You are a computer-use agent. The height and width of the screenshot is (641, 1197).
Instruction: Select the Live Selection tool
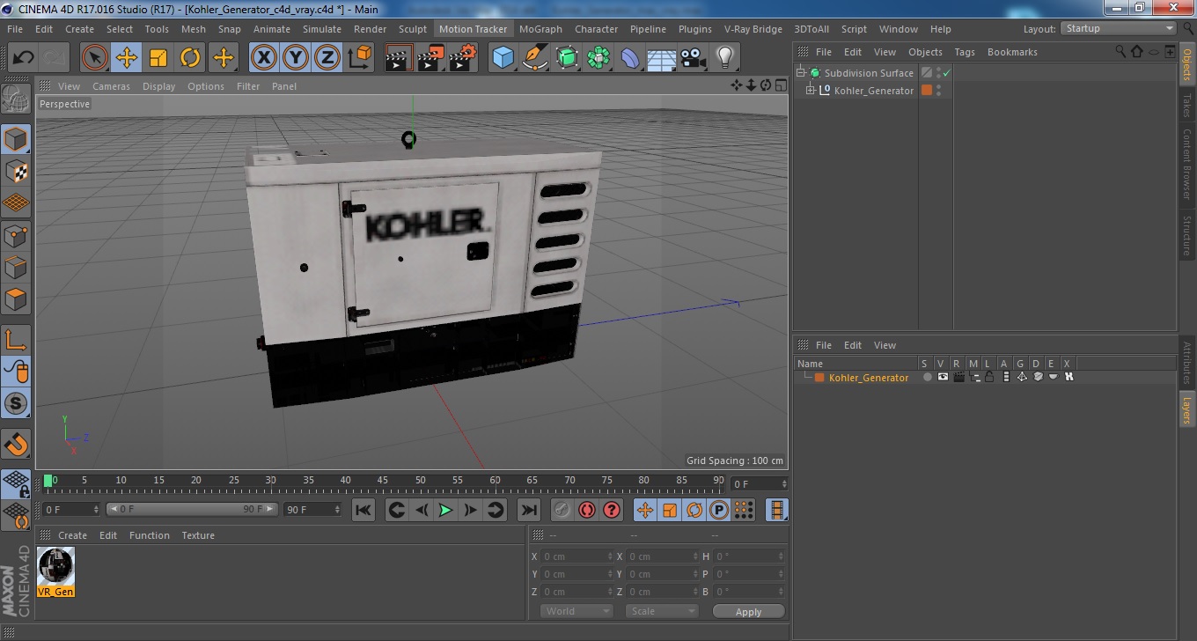coord(95,58)
